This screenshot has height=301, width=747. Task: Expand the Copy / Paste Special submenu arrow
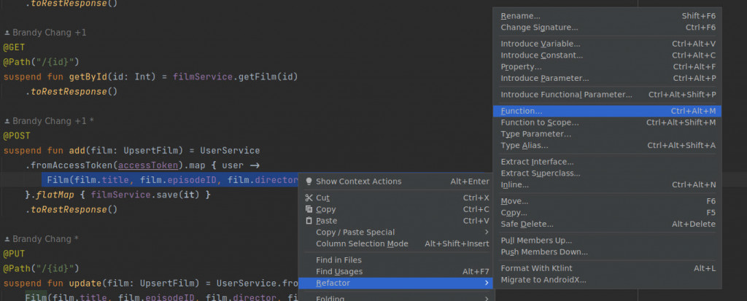point(487,232)
